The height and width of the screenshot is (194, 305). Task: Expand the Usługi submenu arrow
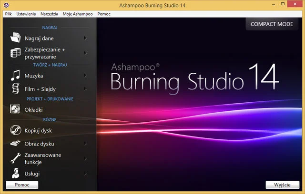click(x=85, y=174)
